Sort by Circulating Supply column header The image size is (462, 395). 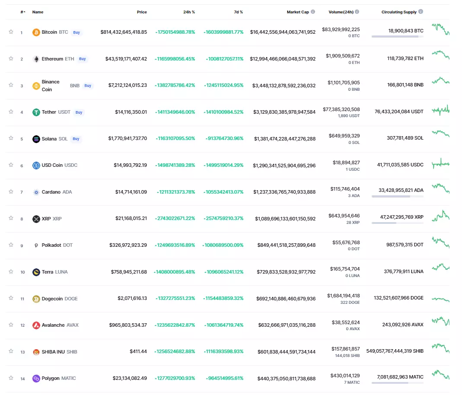coord(399,12)
